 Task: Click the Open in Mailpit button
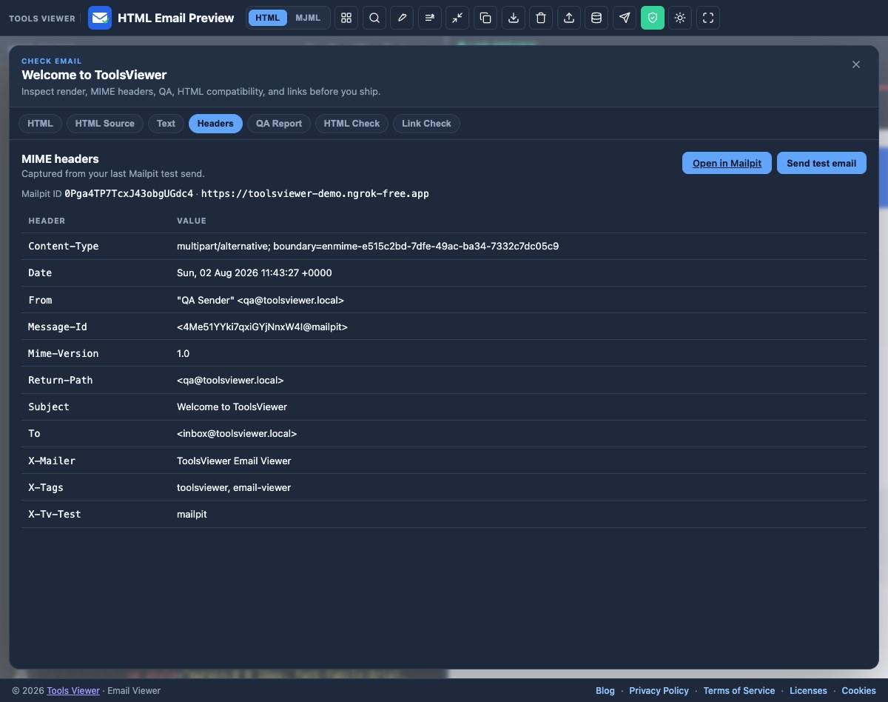tap(727, 163)
